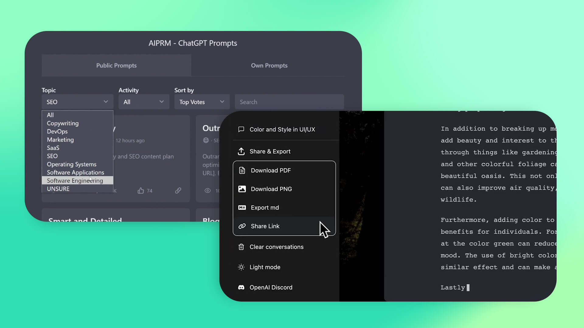
Task: Select Software Engineering from the topic list
Action: point(75,180)
